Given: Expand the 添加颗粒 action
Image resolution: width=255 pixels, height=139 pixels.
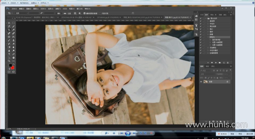Looking at the screenshot, I should coord(208,48).
